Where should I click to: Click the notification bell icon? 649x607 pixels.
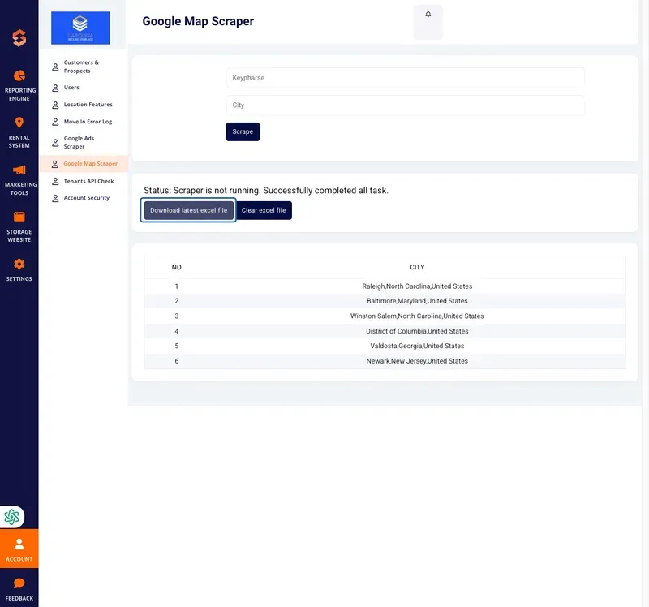pos(428,15)
